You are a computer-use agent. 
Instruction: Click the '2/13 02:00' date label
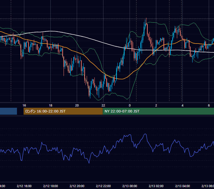click(x=156, y=186)
